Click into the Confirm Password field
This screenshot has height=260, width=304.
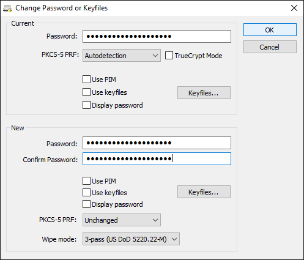click(157, 159)
